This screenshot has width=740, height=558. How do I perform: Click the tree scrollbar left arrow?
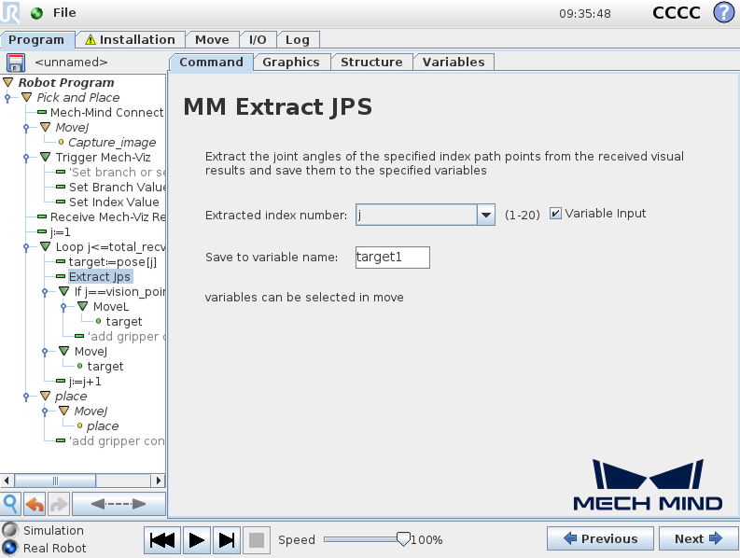point(7,481)
